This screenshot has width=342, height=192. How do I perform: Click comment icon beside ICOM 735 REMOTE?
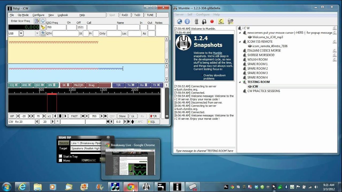pos(335,42)
